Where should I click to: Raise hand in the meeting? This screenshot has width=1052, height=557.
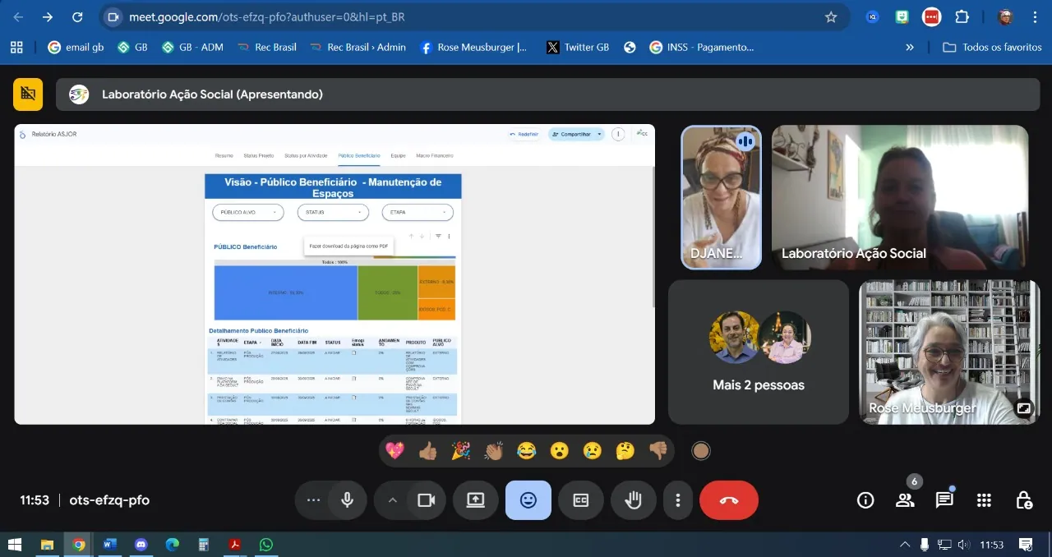tap(633, 500)
